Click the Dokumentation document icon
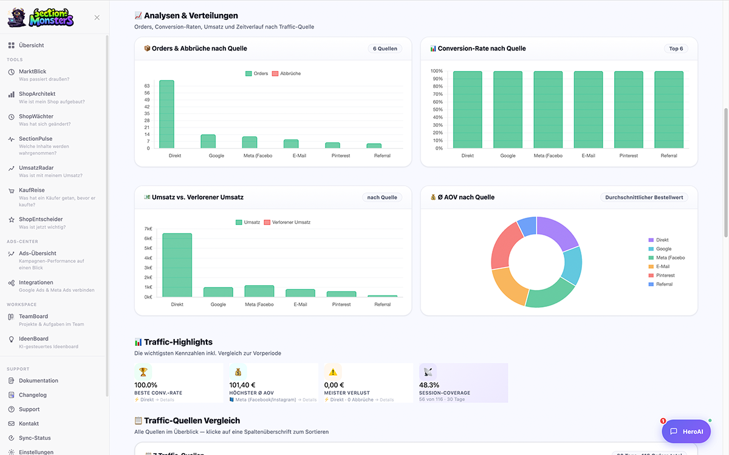The width and height of the screenshot is (729, 455). pos(12,381)
